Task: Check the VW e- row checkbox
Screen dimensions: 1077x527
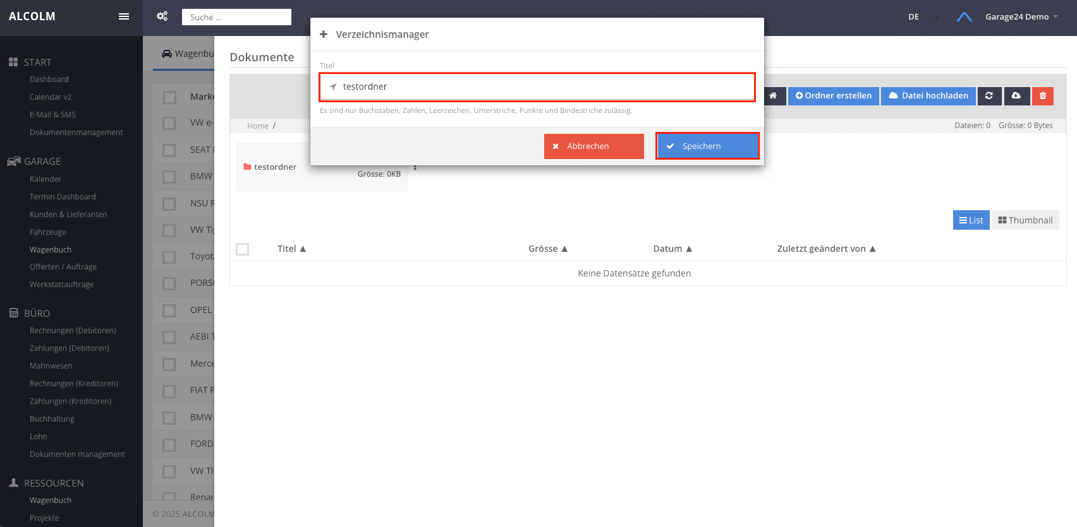Action: [169, 123]
